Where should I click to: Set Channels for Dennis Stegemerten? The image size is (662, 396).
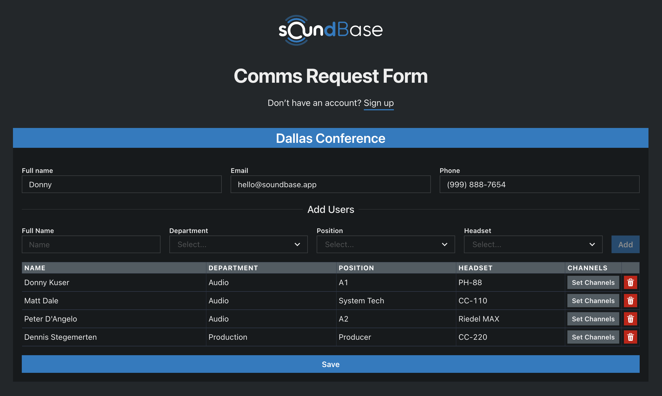(x=593, y=337)
